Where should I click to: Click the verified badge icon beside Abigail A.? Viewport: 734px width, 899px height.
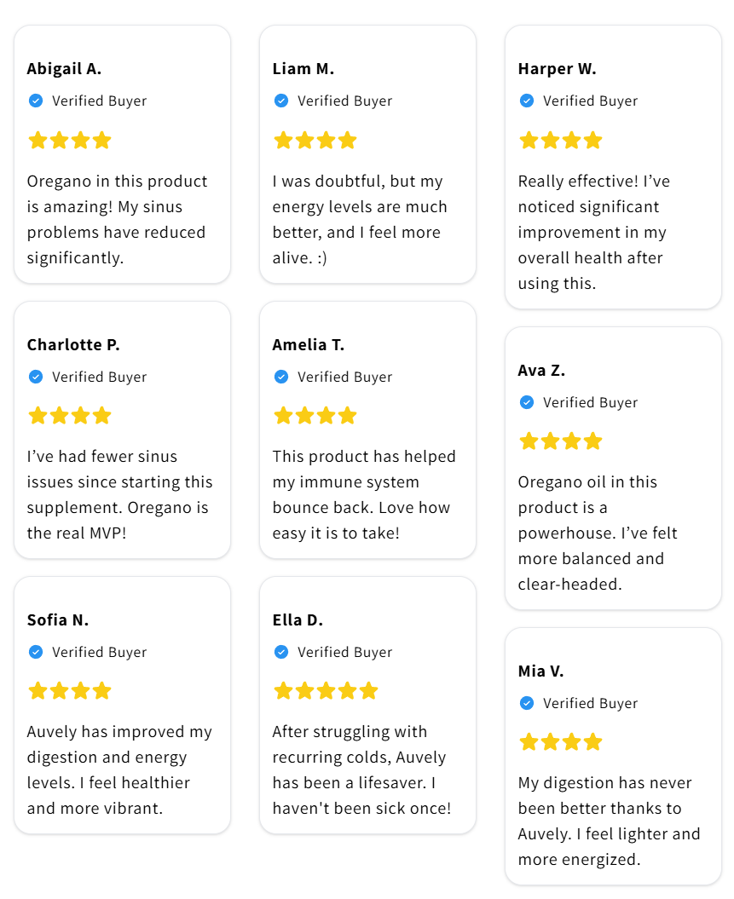pos(36,101)
